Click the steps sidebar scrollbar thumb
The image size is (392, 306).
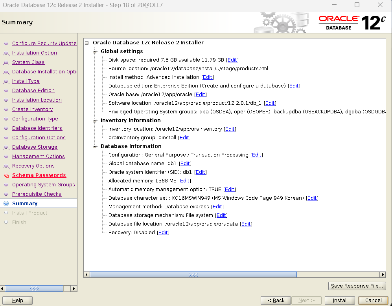coord(34,289)
